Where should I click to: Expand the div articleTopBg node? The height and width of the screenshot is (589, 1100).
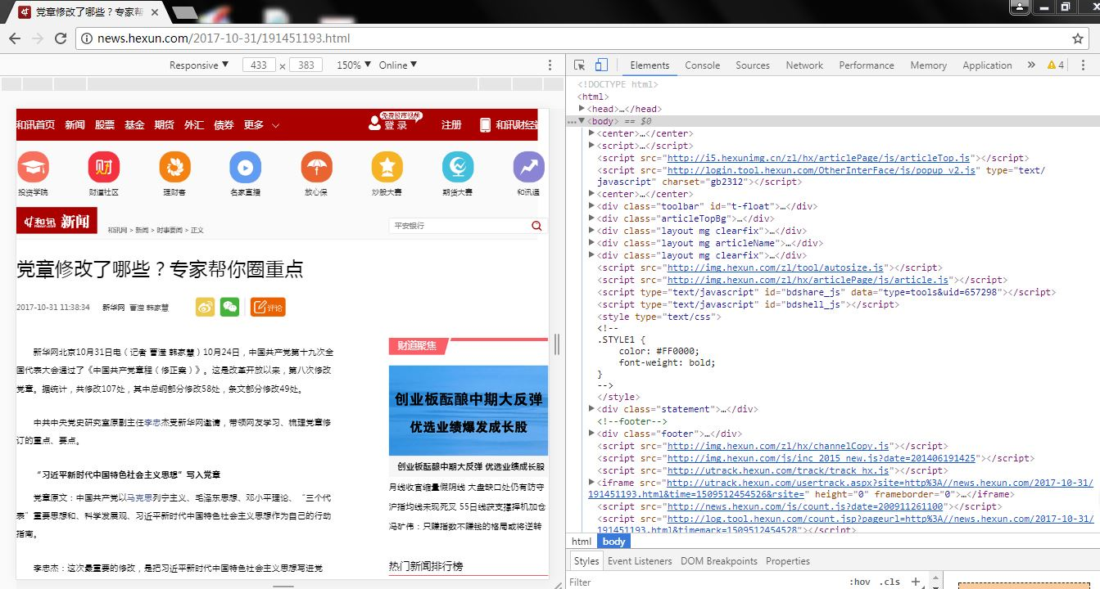point(592,218)
